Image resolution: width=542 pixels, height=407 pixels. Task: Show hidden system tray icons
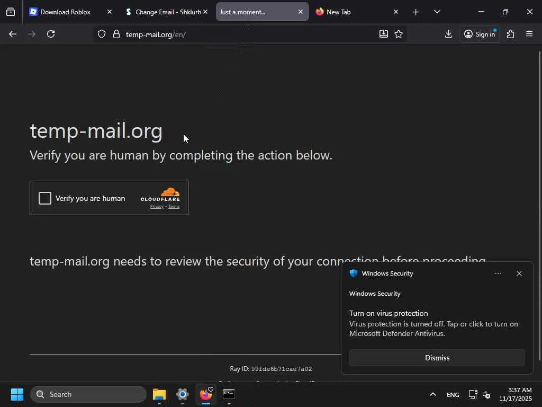point(432,394)
